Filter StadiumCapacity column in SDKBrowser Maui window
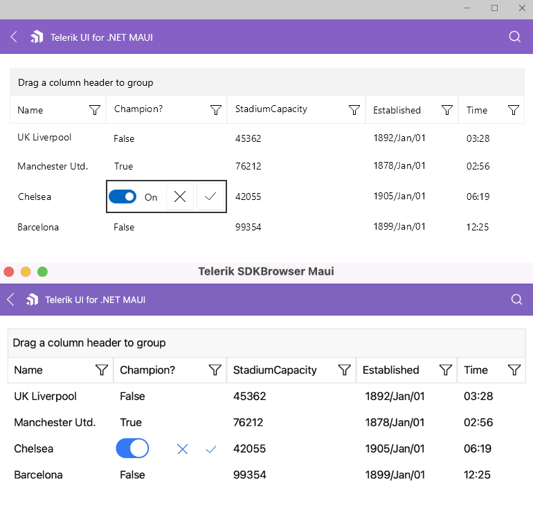The height and width of the screenshot is (512, 533). point(344,369)
